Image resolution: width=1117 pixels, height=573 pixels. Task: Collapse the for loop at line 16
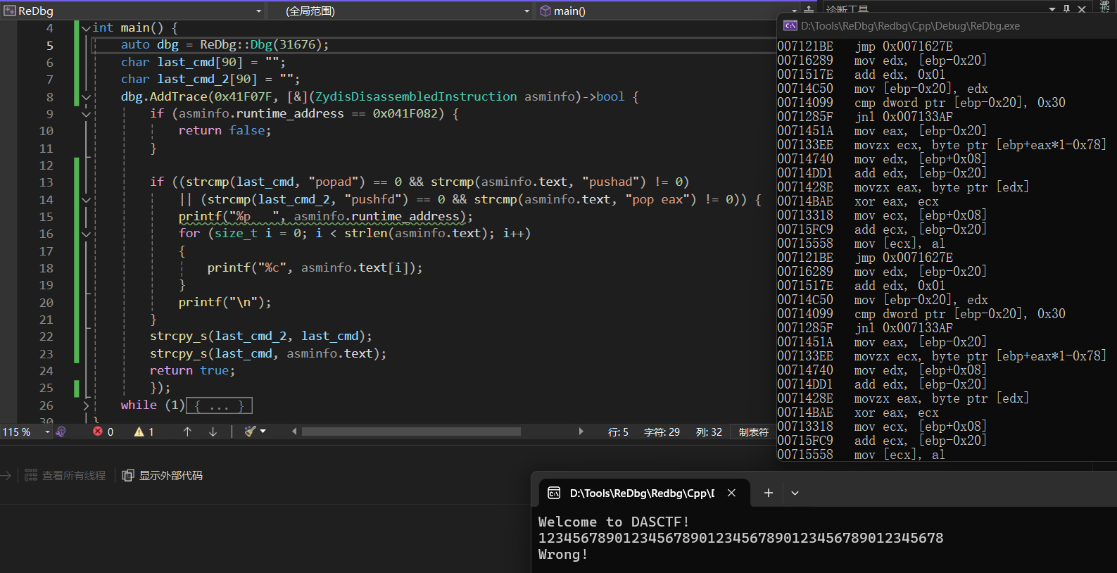86,234
